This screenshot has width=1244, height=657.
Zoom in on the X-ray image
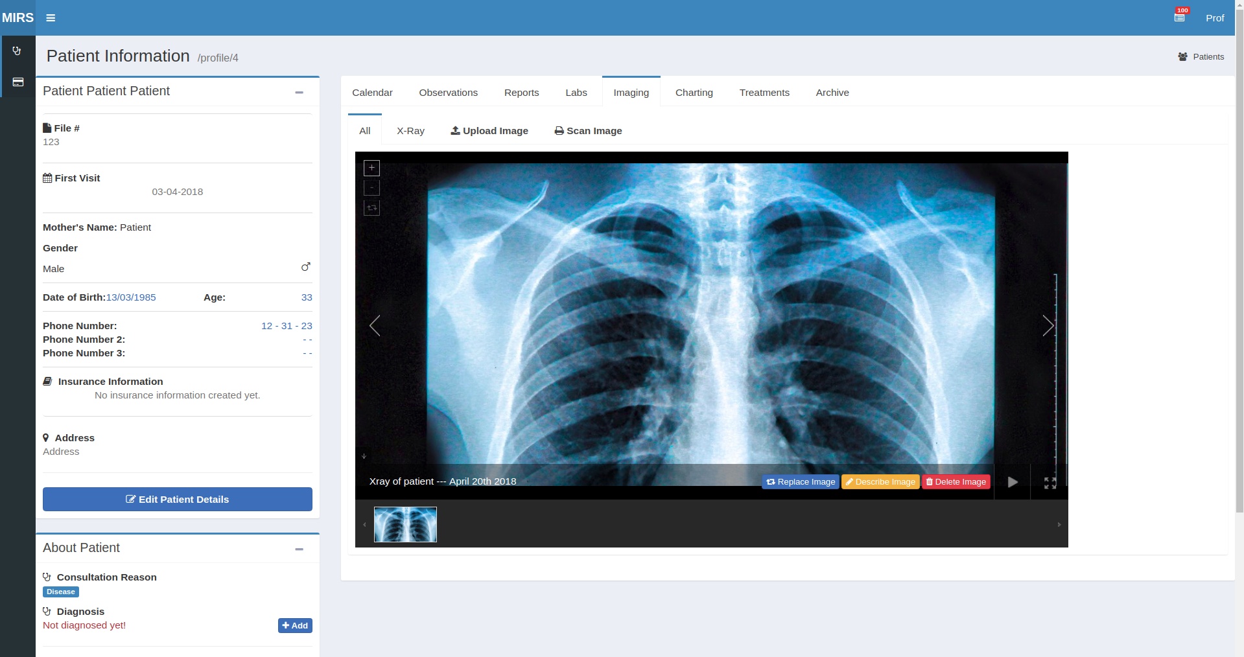tap(371, 168)
